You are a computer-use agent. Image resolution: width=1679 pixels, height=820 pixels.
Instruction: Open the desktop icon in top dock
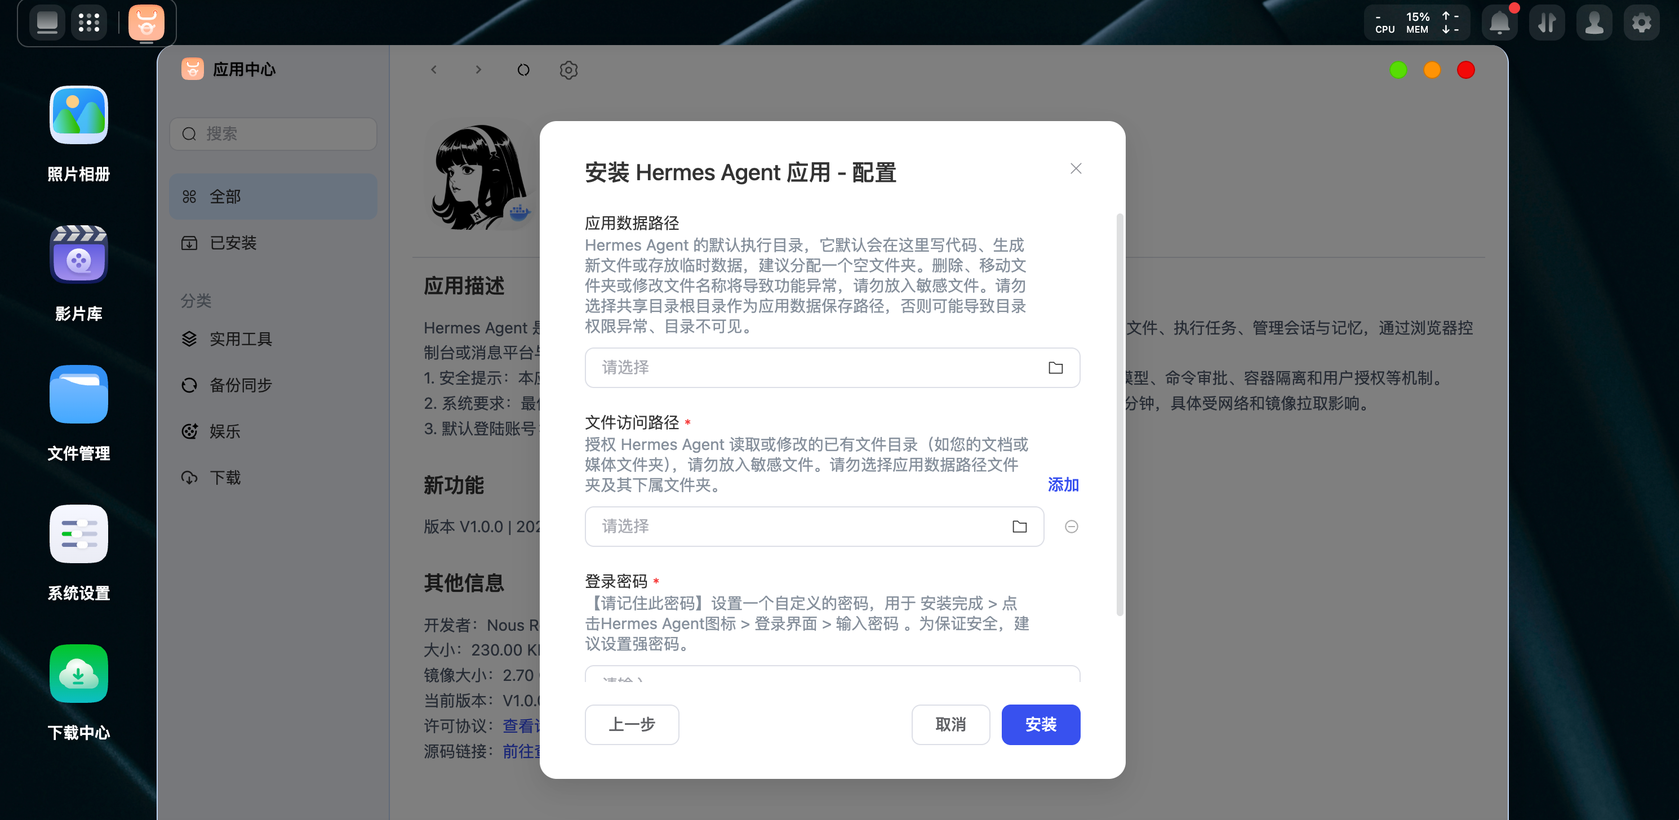coord(47,23)
